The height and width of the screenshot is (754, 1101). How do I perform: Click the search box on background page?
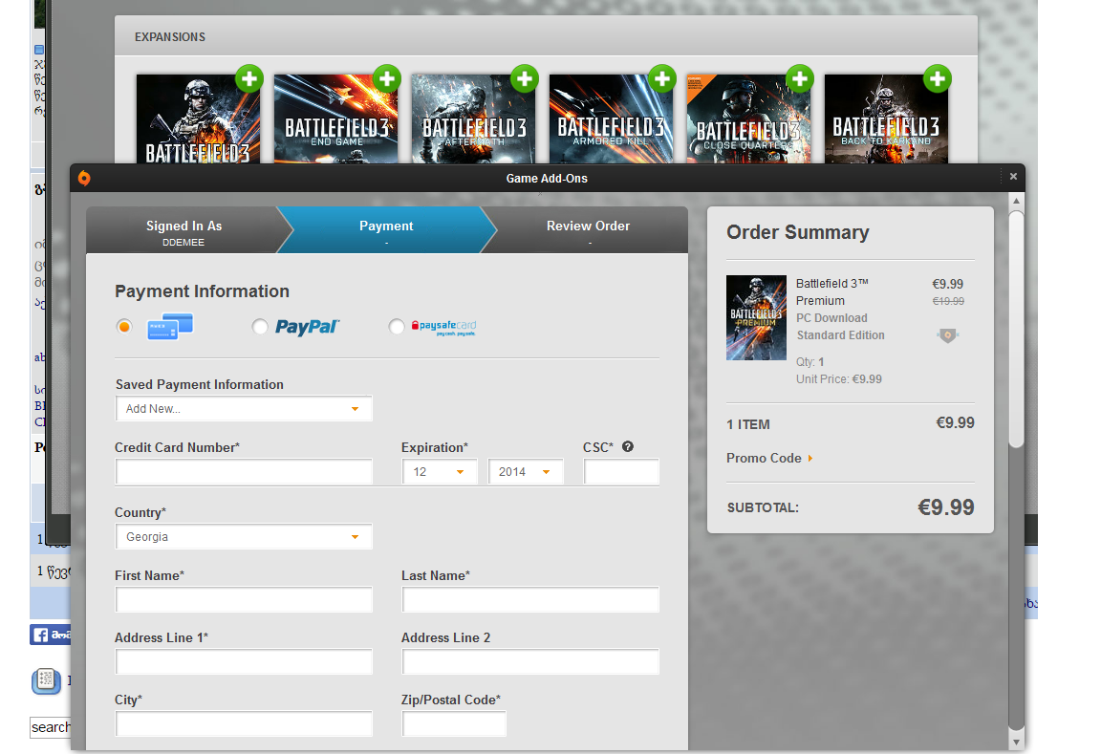[50, 727]
